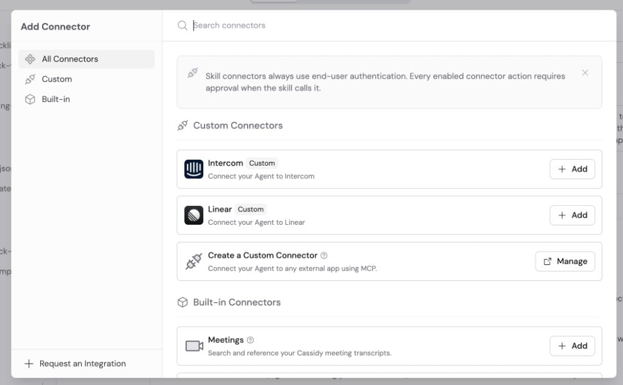Image resolution: width=623 pixels, height=385 pixels.
Task: Click the Built-in Connectors section heading
Action: coord(237,302)
